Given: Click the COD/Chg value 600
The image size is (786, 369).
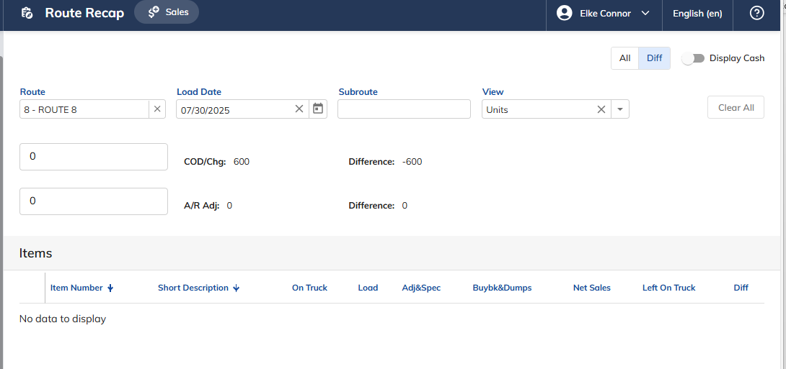Looking at the screenshot, I should (x=241, y=162).
